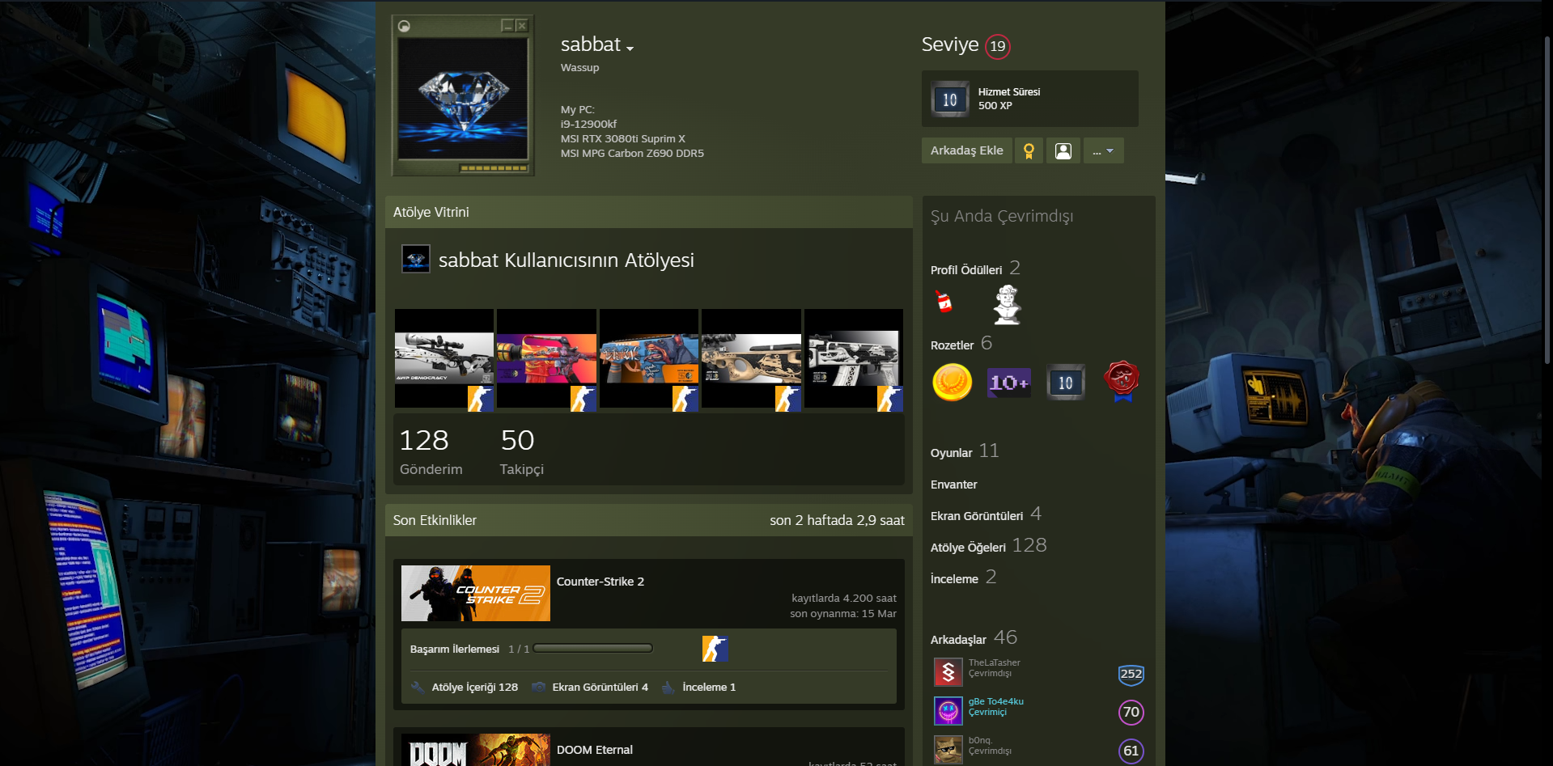Click the award profile icon button
1553x766 pixels.
coord(1029,150)
